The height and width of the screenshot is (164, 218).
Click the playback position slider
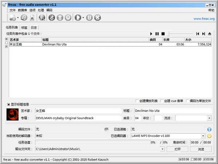[180, 34]
